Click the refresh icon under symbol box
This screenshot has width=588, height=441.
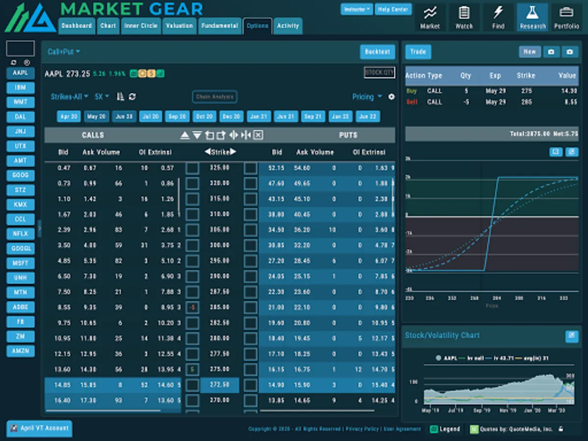click(13, 63)
